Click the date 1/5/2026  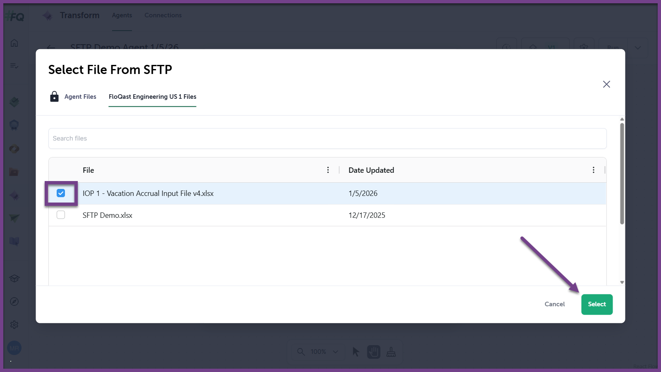pyautogui.click(x=363, y=193)
